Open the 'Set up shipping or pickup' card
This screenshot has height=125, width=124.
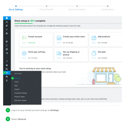point(71,55)
